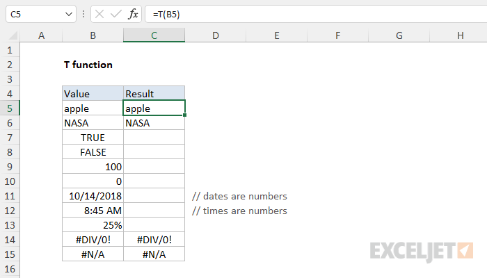Image resolution: width=487 pixels, height=278 pixels.
Task: Select row 14 header
Action: (x=10, y=240)
